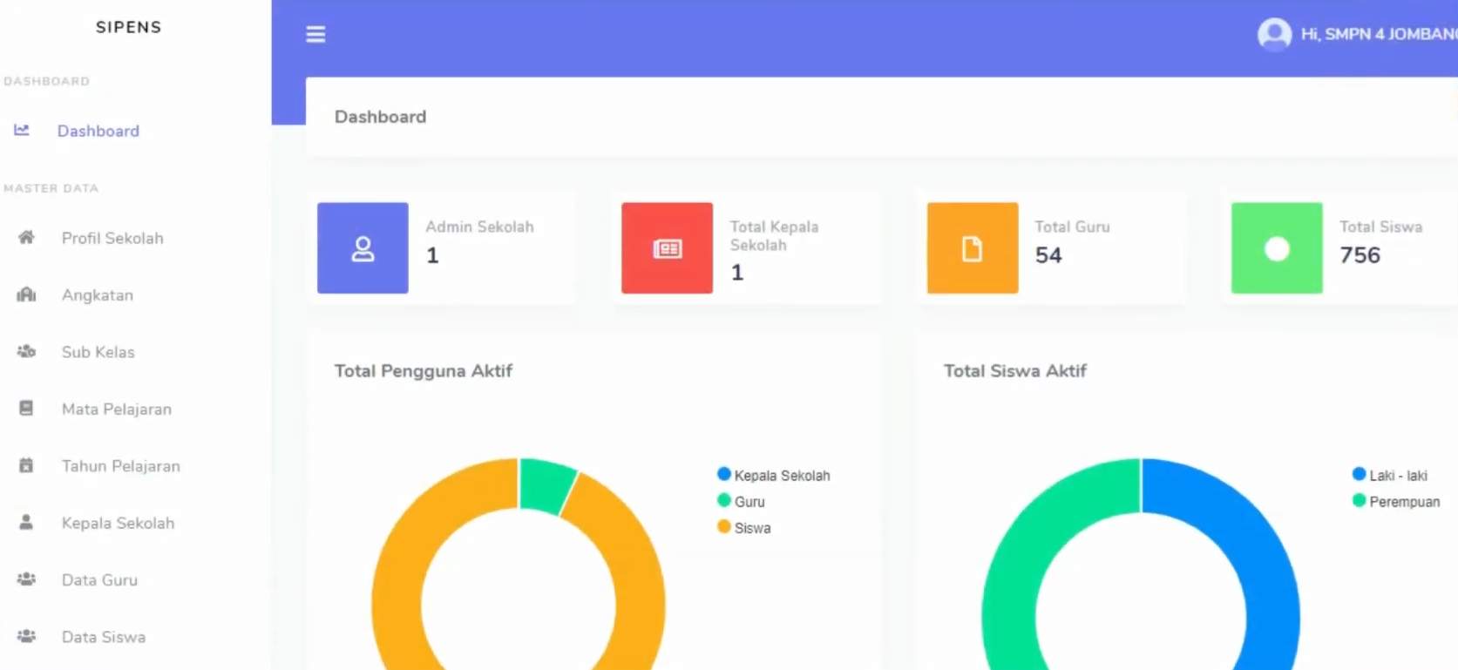Go to Data Siswa page
1458x670 pixels.
[103, 637]
